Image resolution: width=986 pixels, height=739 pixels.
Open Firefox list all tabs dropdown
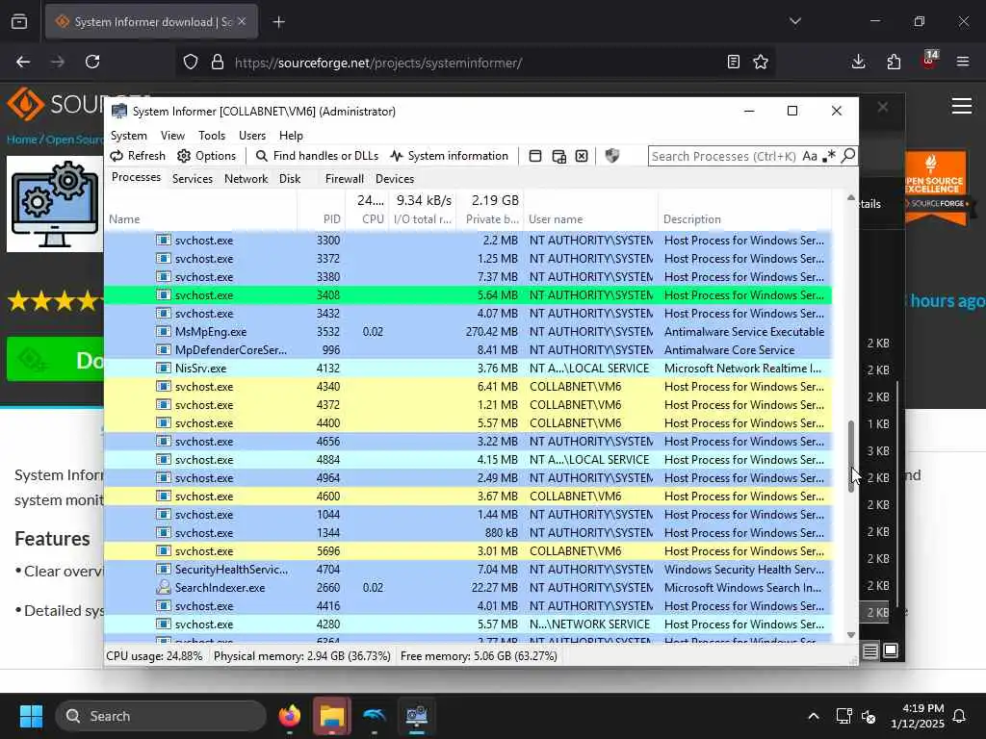click(794, 21)
